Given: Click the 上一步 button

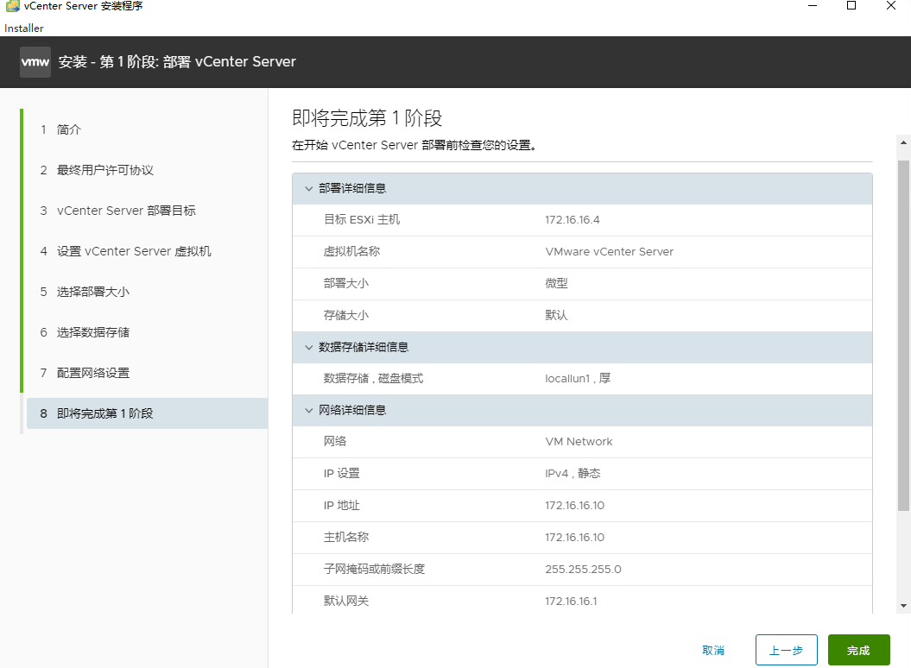Looking at the screenshot, I should point(786,650).
